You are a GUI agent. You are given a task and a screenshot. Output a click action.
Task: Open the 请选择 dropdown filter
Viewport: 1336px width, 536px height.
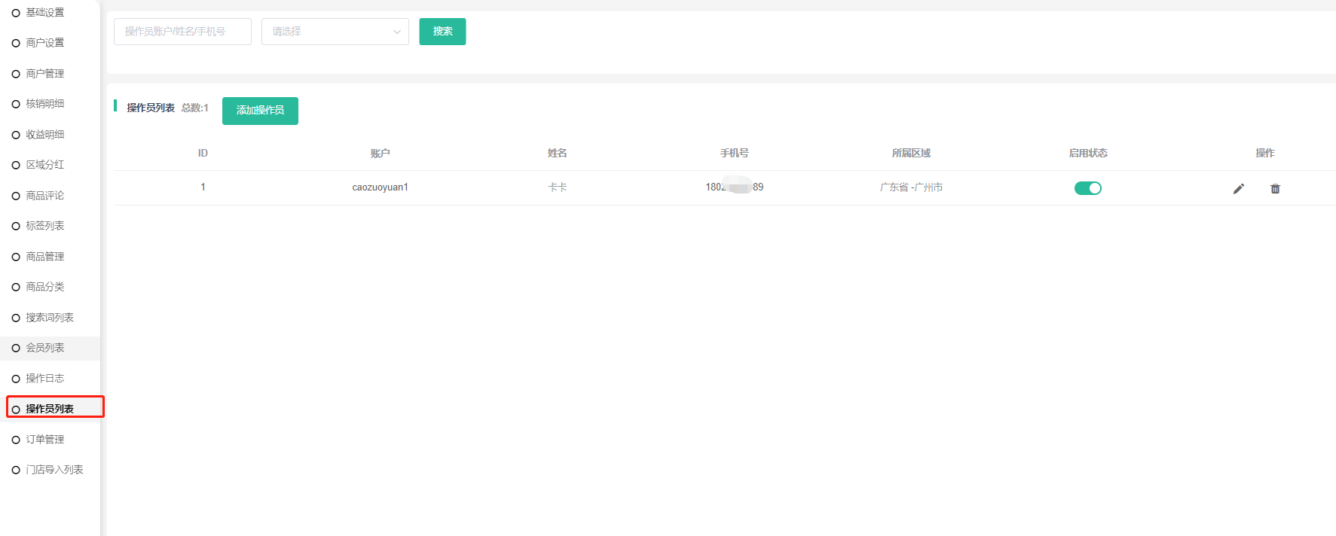click(x=335, y=32)
